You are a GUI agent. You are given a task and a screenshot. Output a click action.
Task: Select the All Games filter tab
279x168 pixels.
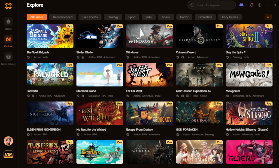pos(37,17)
